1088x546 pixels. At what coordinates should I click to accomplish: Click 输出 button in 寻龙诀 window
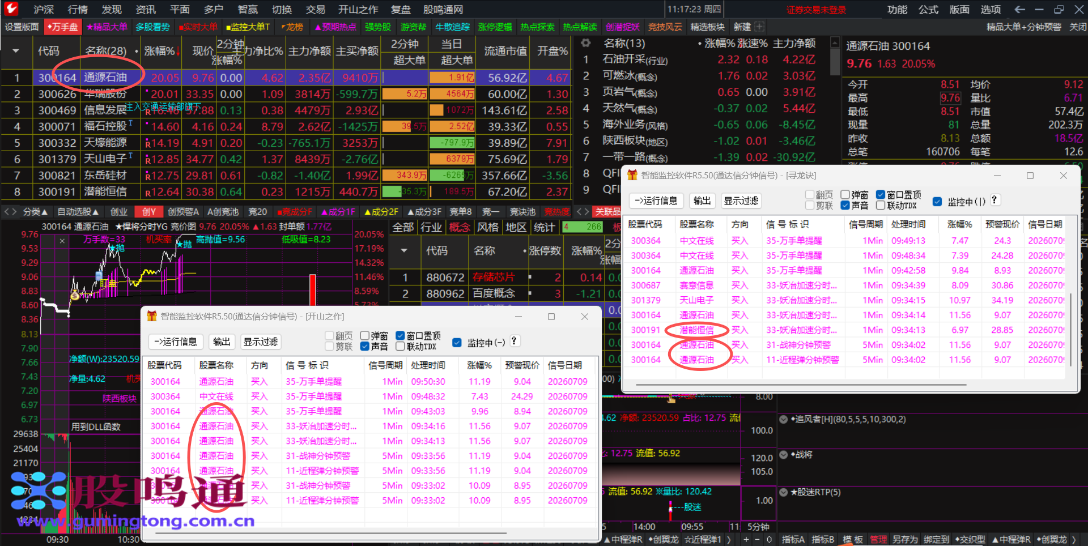[x=702, y=201]
